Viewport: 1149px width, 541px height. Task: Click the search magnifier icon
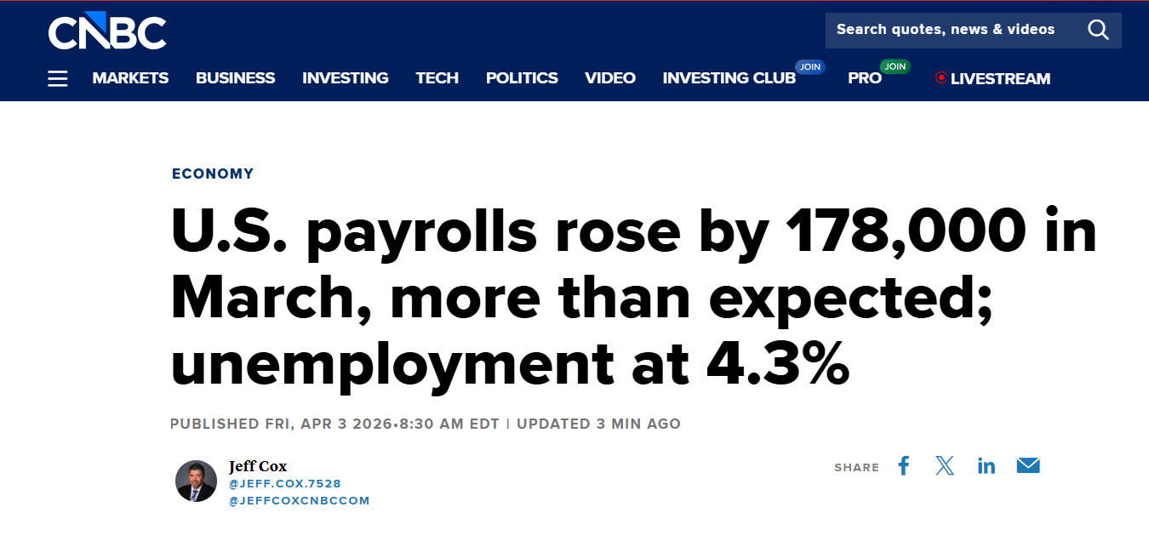tap(1098, 31)
